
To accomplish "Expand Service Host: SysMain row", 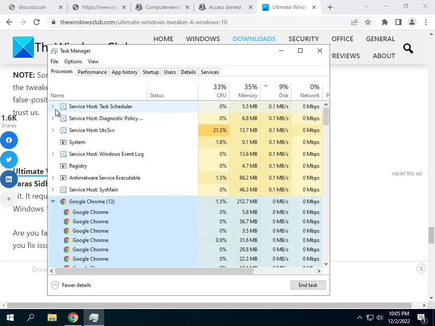I will 53,190.
